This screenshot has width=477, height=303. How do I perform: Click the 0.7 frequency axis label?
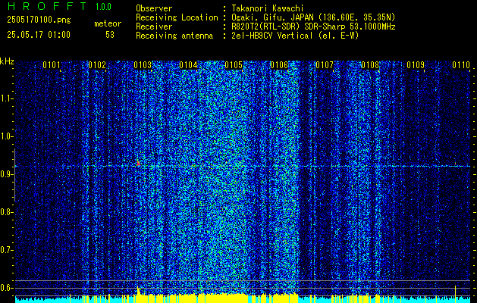click(x=6, y=250)
